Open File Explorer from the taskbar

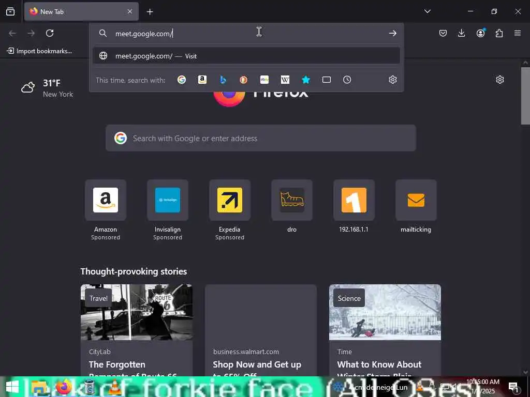pos(38,387)
